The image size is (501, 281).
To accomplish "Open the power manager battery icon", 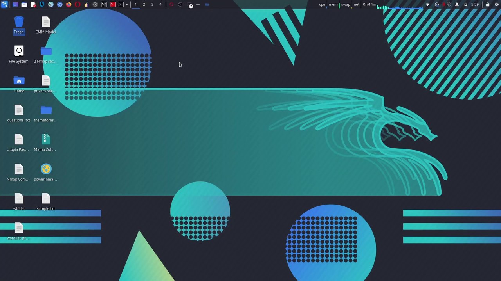I will coord(466,5).
